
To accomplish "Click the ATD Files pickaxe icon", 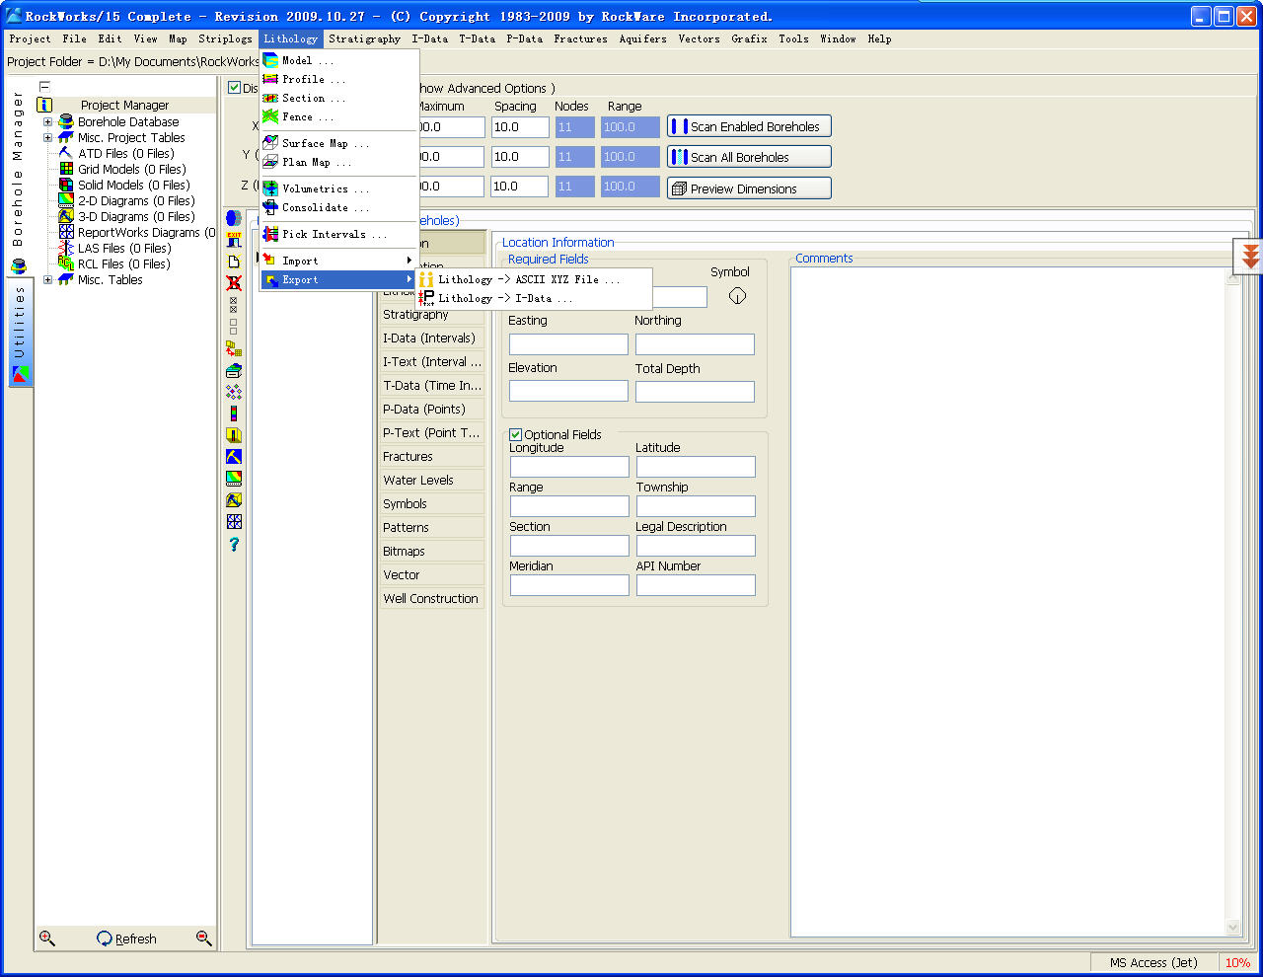I will (x=66, y=153).
